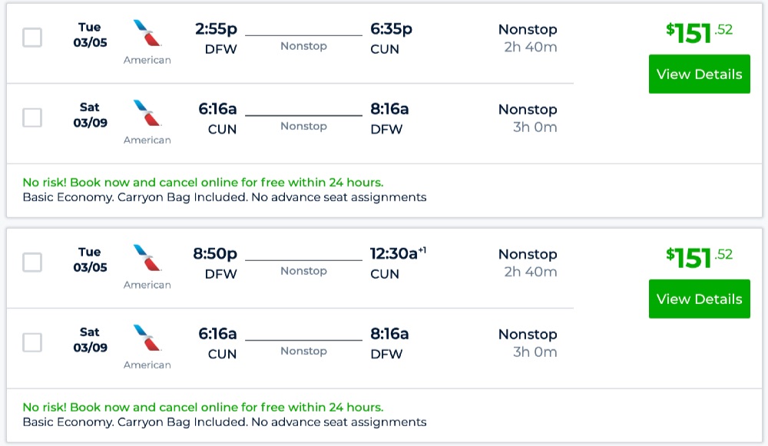The width and height of the screenshot is (768, 446).
Task: Click American Airlines logo on 2:55p flight
Action: [147, 34]
